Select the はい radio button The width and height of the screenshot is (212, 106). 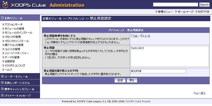(x=132, y=36)
